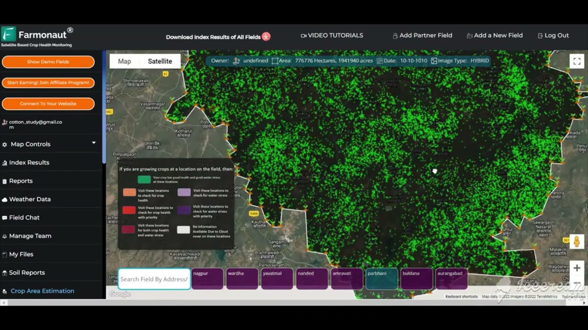
Task: Open Soil Reports menu item
Action: pyautogui.click(x=27, y=273)
